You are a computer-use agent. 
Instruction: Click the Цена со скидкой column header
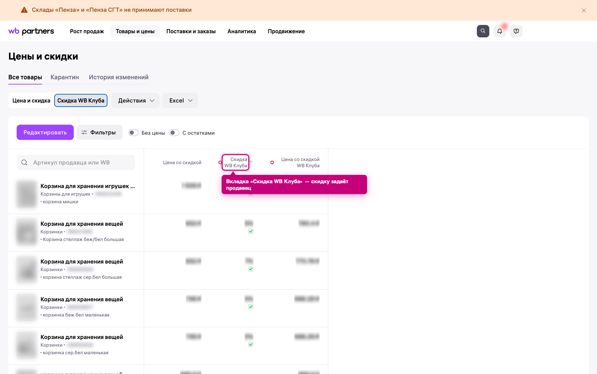click(182, 162)
